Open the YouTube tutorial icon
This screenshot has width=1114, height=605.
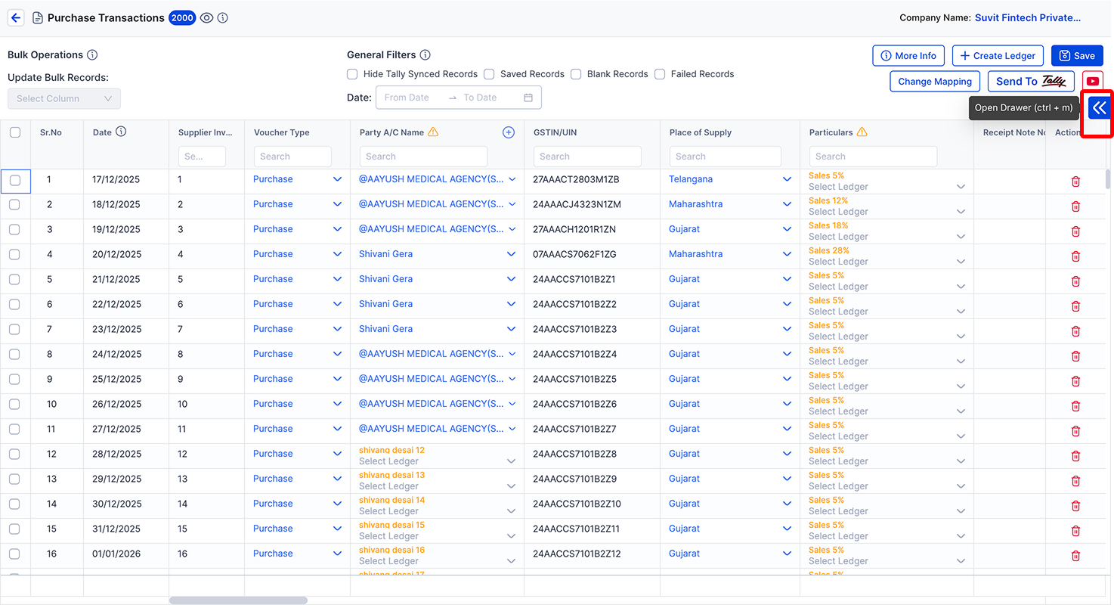[1092, 81]
